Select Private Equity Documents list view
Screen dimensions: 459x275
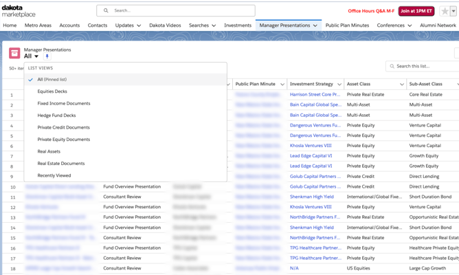tap(125, 140)
